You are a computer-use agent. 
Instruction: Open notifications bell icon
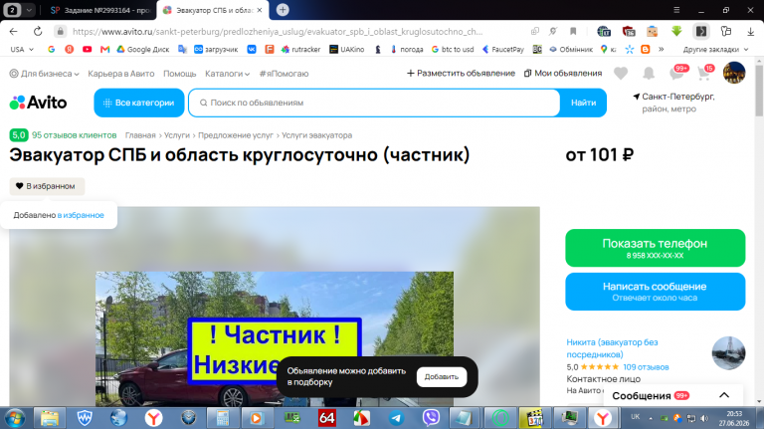coord(649,73)
